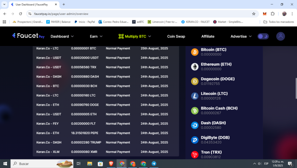The height and width of the screenshot is (168, 297).
Task: Click the FaucetPay logo link
Action: (x=29, y=36)
